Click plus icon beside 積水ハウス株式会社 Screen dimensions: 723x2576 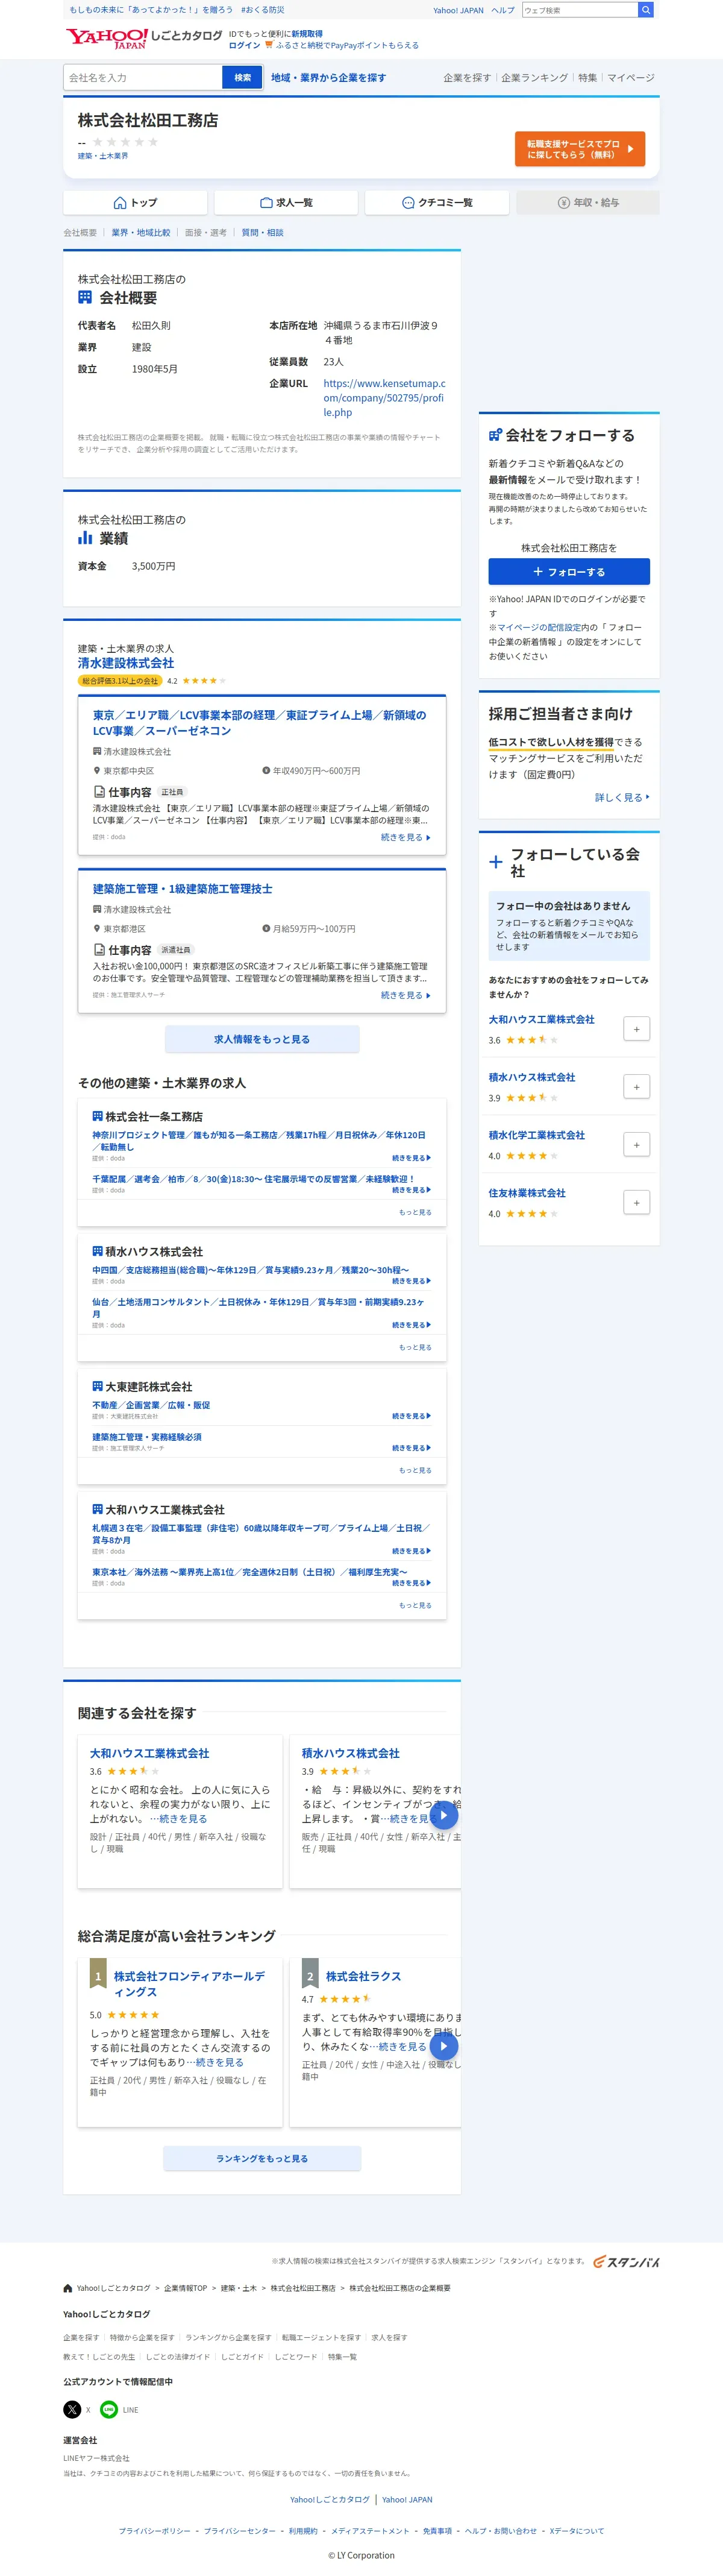[x=637, y=1087]
